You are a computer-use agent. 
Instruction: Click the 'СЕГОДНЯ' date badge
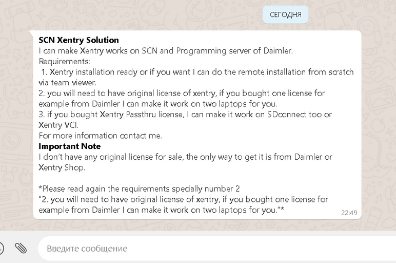[x=285, y=15]
